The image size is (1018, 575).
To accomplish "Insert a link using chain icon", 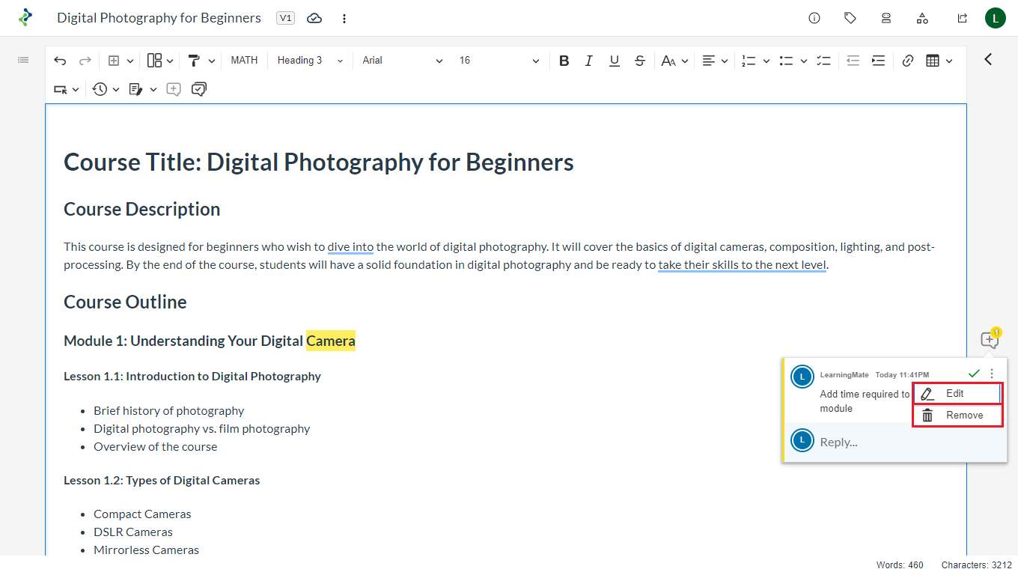I will pyautogui.click(x=907, y=61).
